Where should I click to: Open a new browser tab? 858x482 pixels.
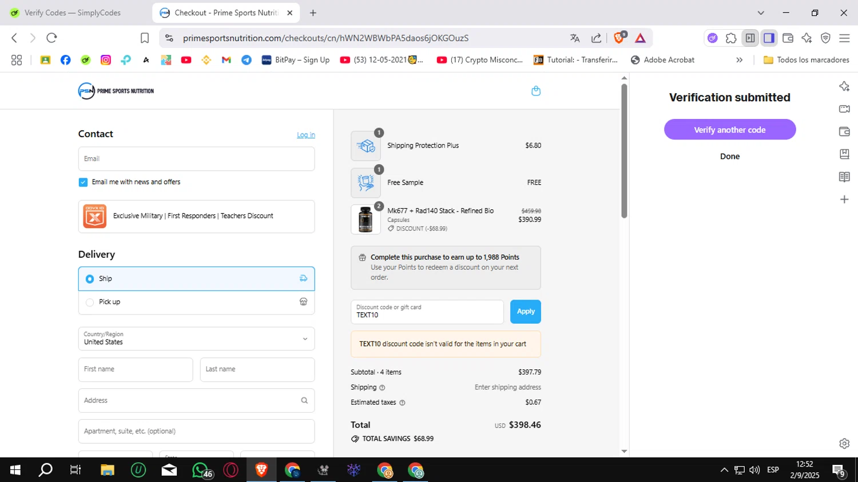(x=313, y=13)
